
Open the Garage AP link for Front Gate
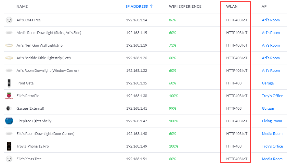[267, 83]
